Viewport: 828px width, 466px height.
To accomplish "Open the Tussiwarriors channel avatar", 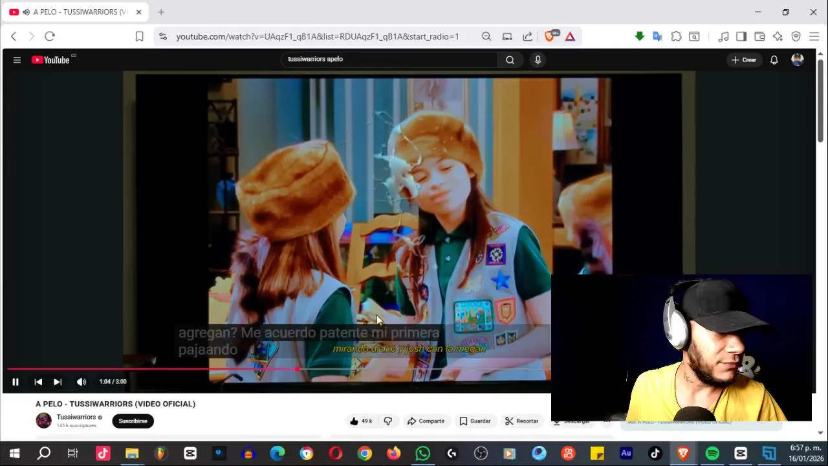I will [43, 421].
